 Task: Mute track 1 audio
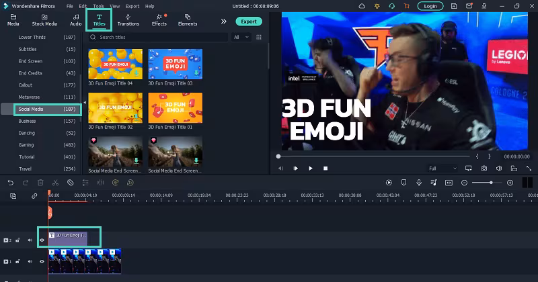30,261
